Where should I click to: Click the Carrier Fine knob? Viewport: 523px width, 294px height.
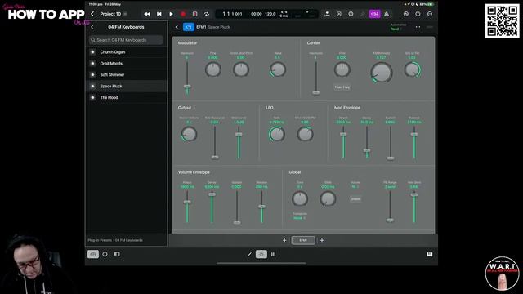pyautogui.click(x=342, y=69)
